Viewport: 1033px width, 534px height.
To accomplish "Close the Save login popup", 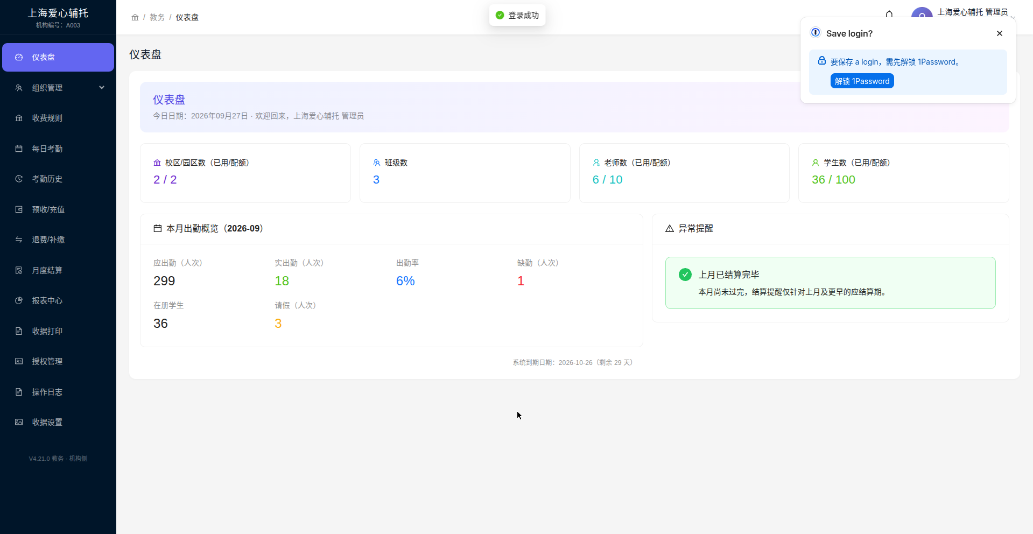I will 1000,33.
